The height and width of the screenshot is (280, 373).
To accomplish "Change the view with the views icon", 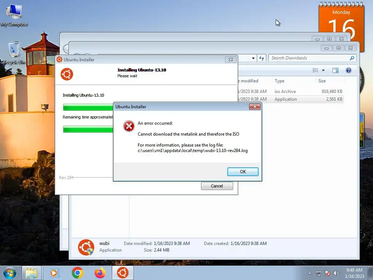I will click(x=315, y=70).
